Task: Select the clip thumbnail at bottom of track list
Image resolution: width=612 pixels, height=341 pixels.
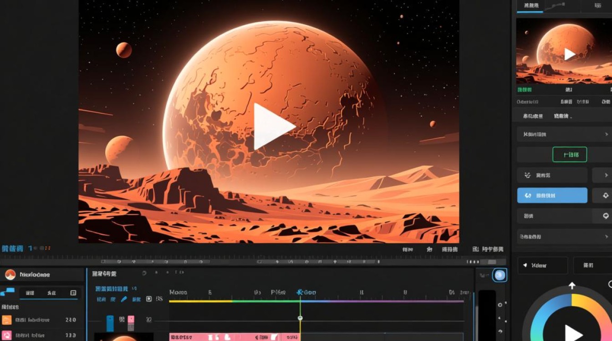Action: tap(123, 337)
